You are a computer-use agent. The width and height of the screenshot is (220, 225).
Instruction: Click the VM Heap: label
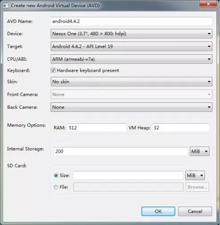pyautogui.click(x=140, y=128)
